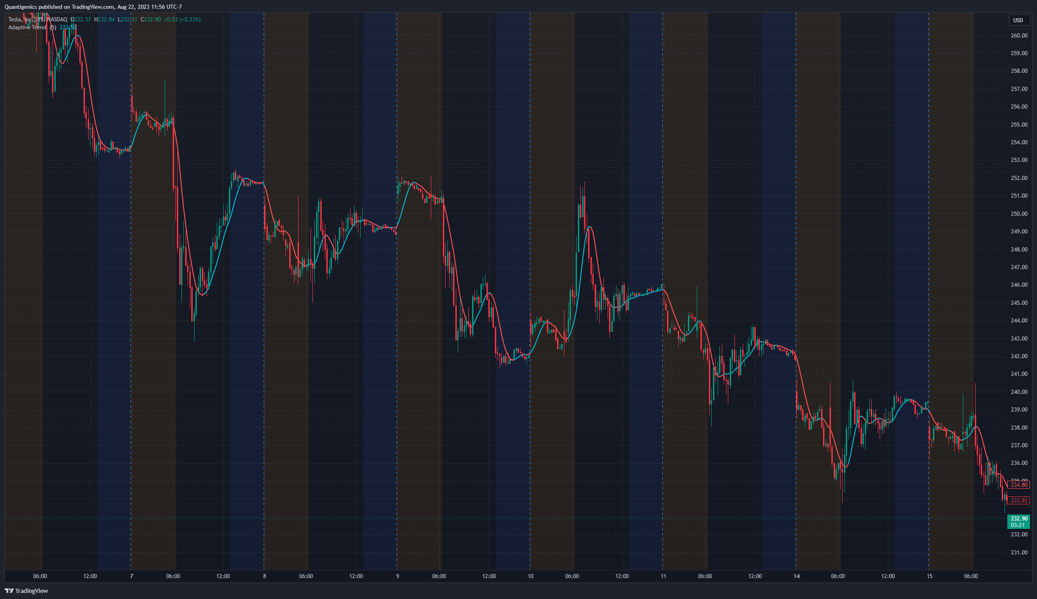Click the 238.00 price axis label
Screen dimensions: 1037x599
pos(1019,428)
